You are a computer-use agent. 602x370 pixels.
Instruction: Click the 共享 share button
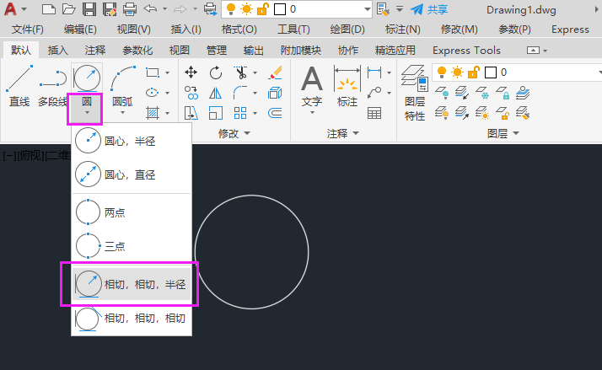click(x=429, y=9)
